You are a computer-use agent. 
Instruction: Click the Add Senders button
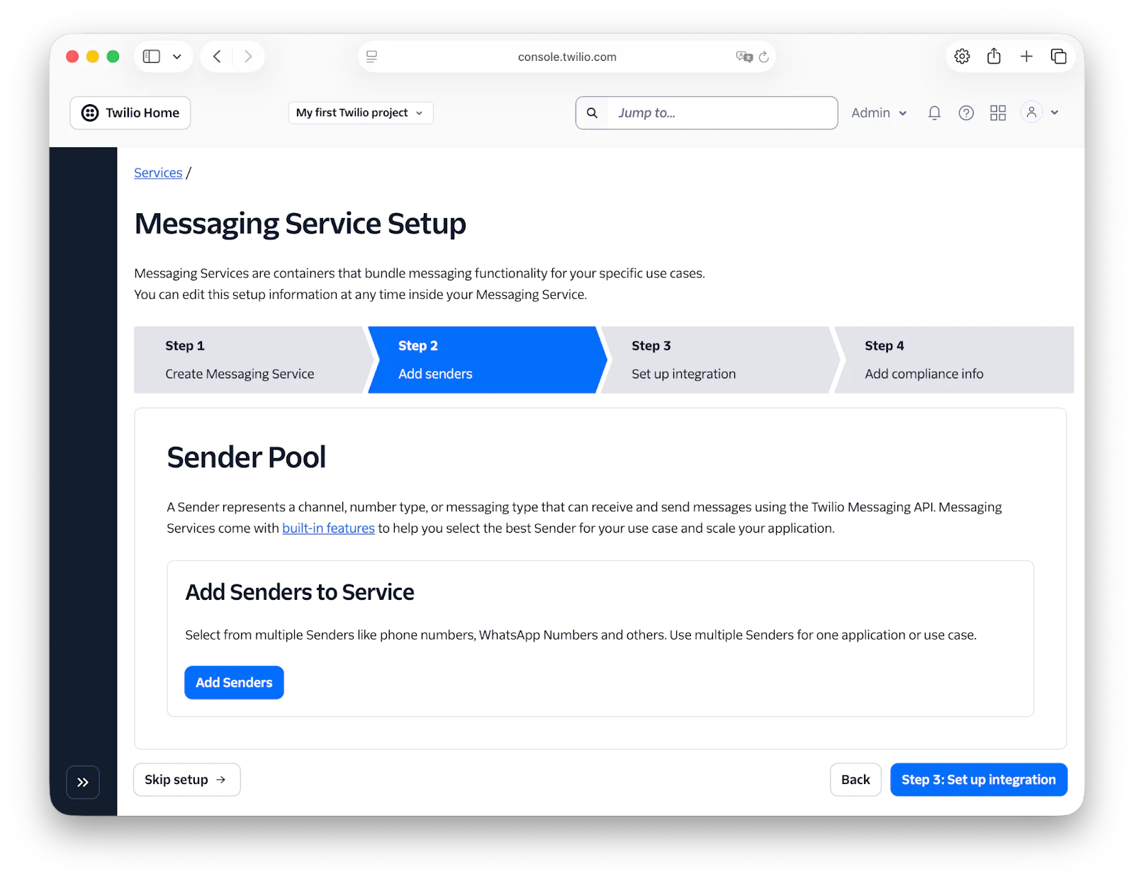click(x=234, y=682)
